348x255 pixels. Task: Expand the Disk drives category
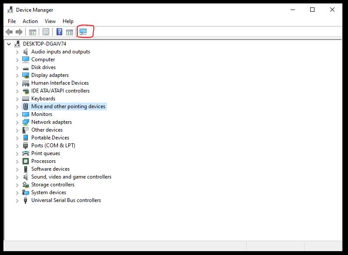click(x=17, y=68)
